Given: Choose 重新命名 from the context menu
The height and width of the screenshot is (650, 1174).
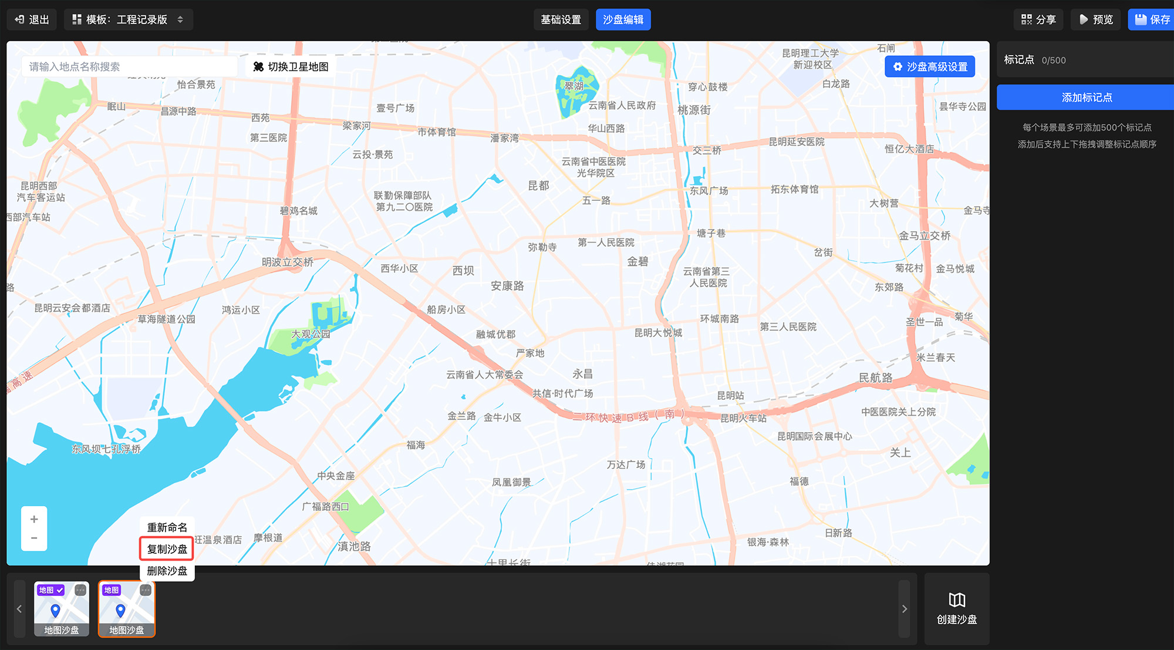Looking at the screenshot, I should coord(167,527).
